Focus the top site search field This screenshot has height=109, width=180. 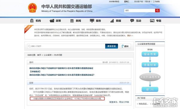[139, 10]
